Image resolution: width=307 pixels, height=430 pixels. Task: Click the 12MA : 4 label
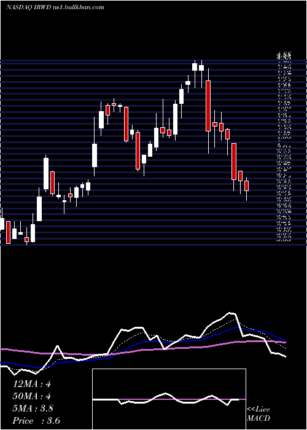coord(32,384)
